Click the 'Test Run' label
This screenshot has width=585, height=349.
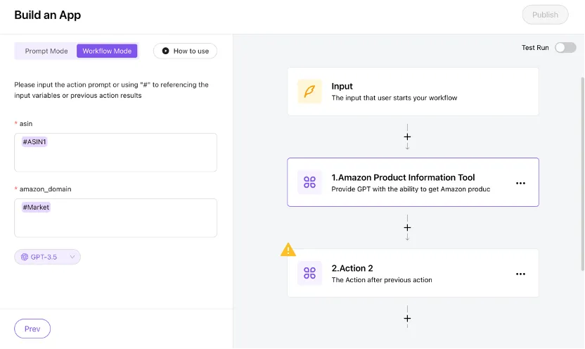tap(535, 47)
